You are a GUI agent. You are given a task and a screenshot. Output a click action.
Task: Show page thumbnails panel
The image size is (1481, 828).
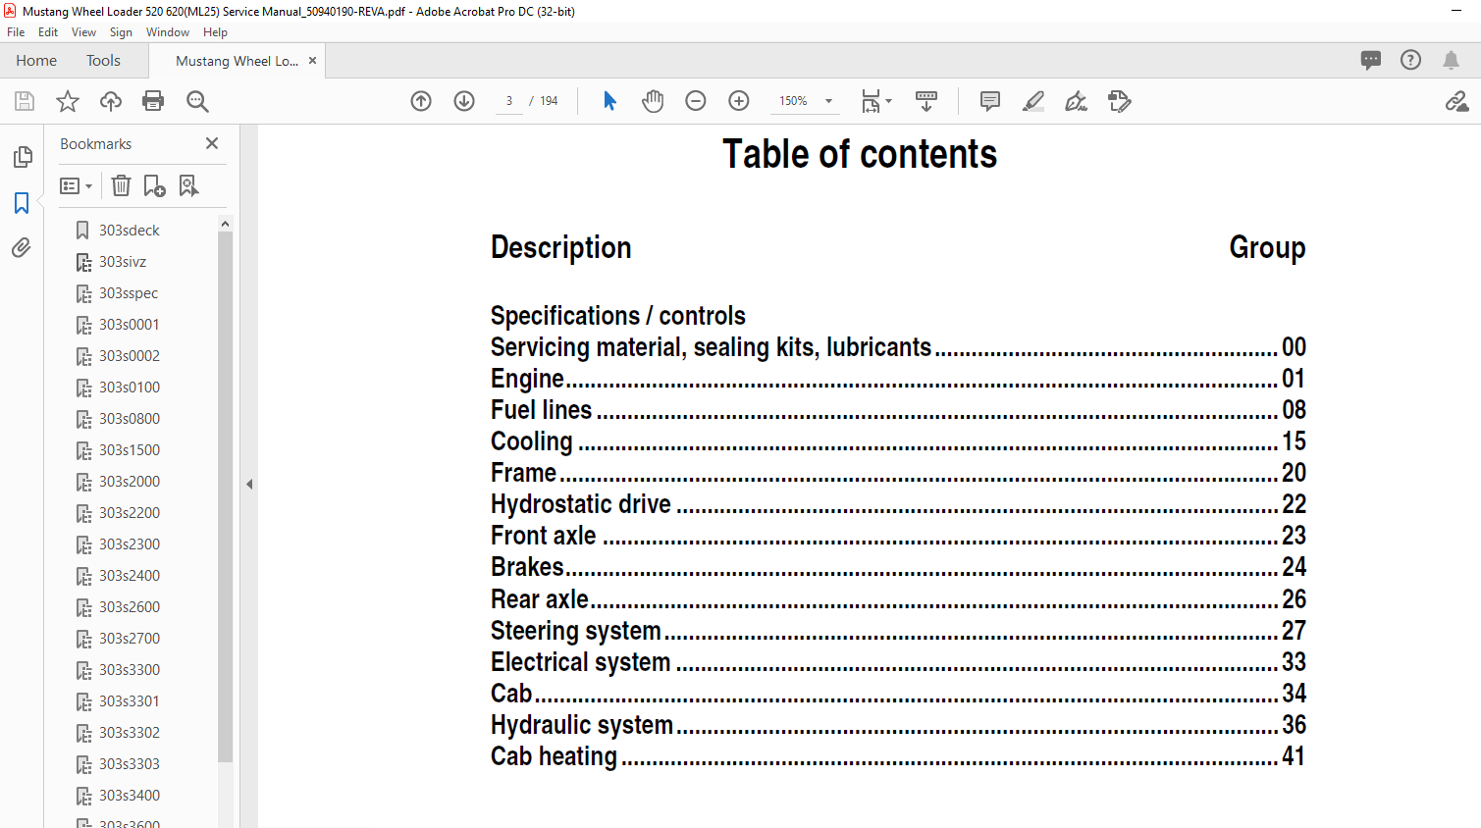click(22, 157)
